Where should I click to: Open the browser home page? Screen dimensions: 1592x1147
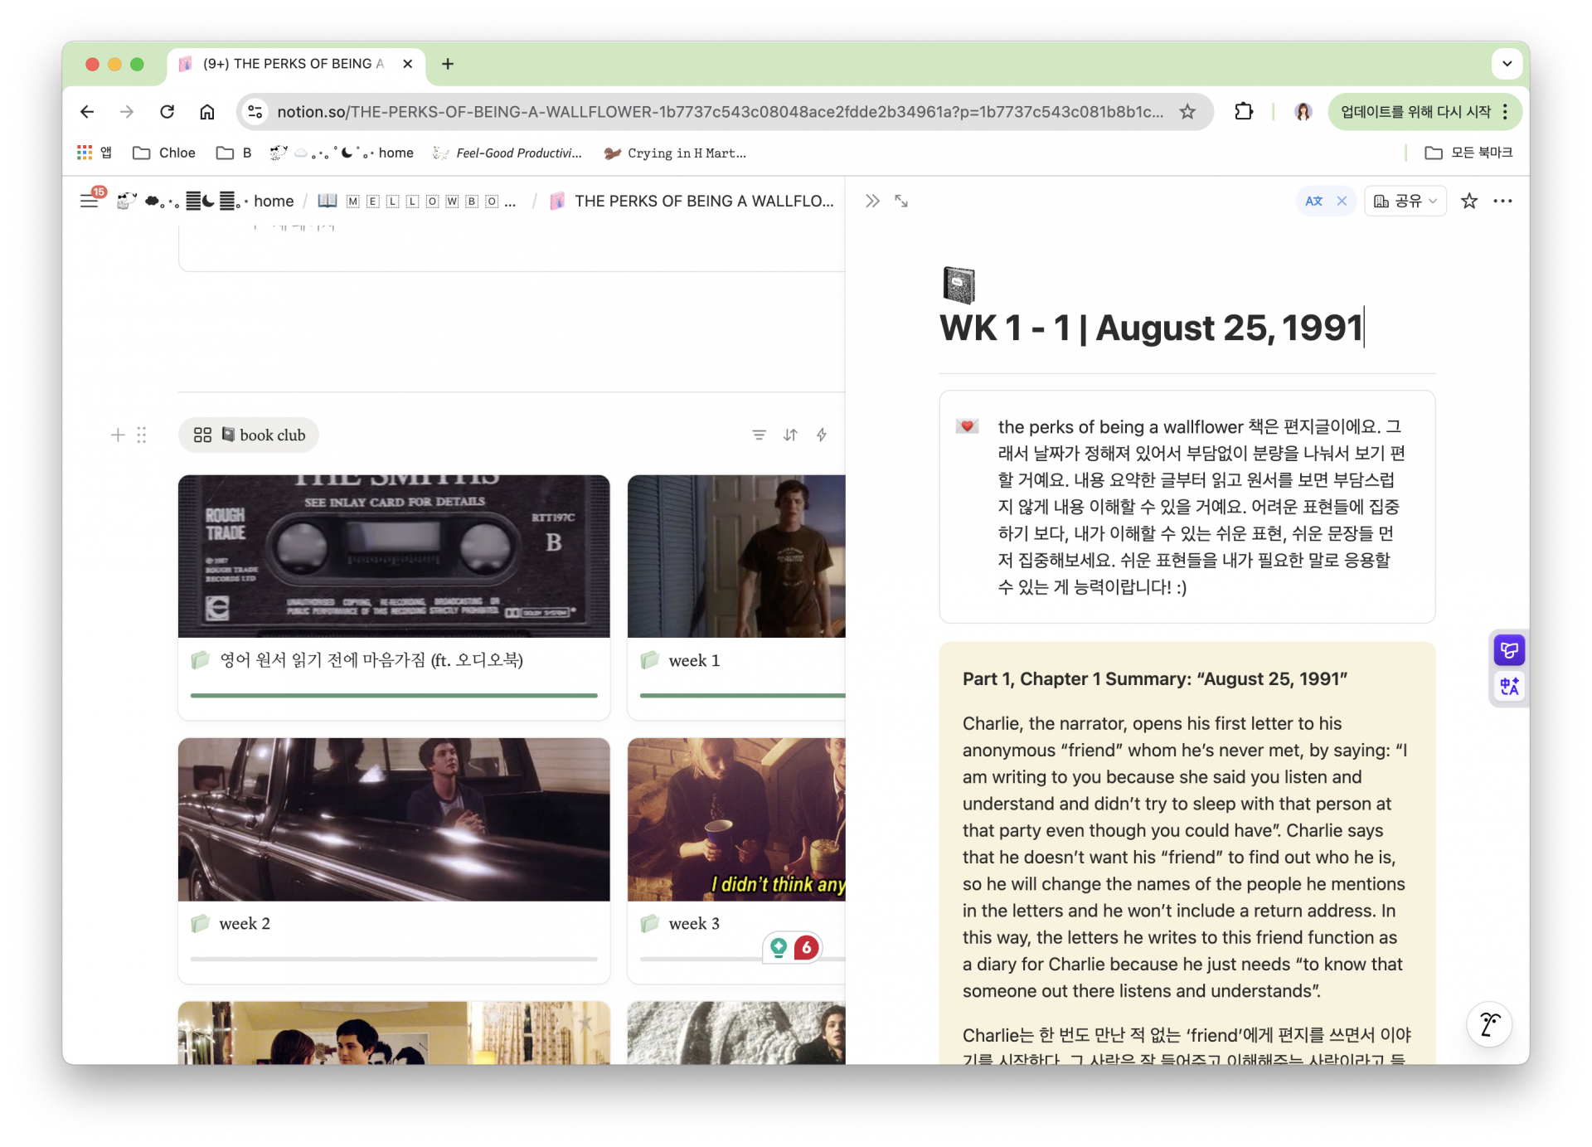pyautogui.click(x=207, y=112)
